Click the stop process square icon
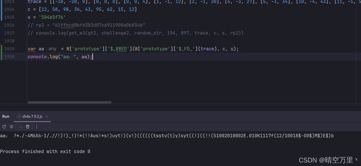 click(x=12, y=126)
